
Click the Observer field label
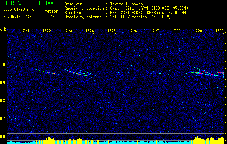73,4
